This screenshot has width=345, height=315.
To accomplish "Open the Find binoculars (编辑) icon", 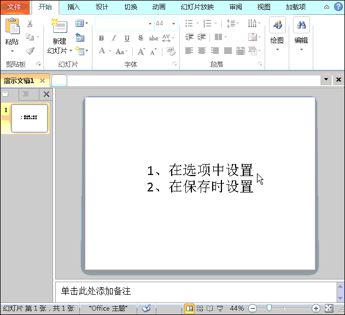I will [x=301, y=25].
